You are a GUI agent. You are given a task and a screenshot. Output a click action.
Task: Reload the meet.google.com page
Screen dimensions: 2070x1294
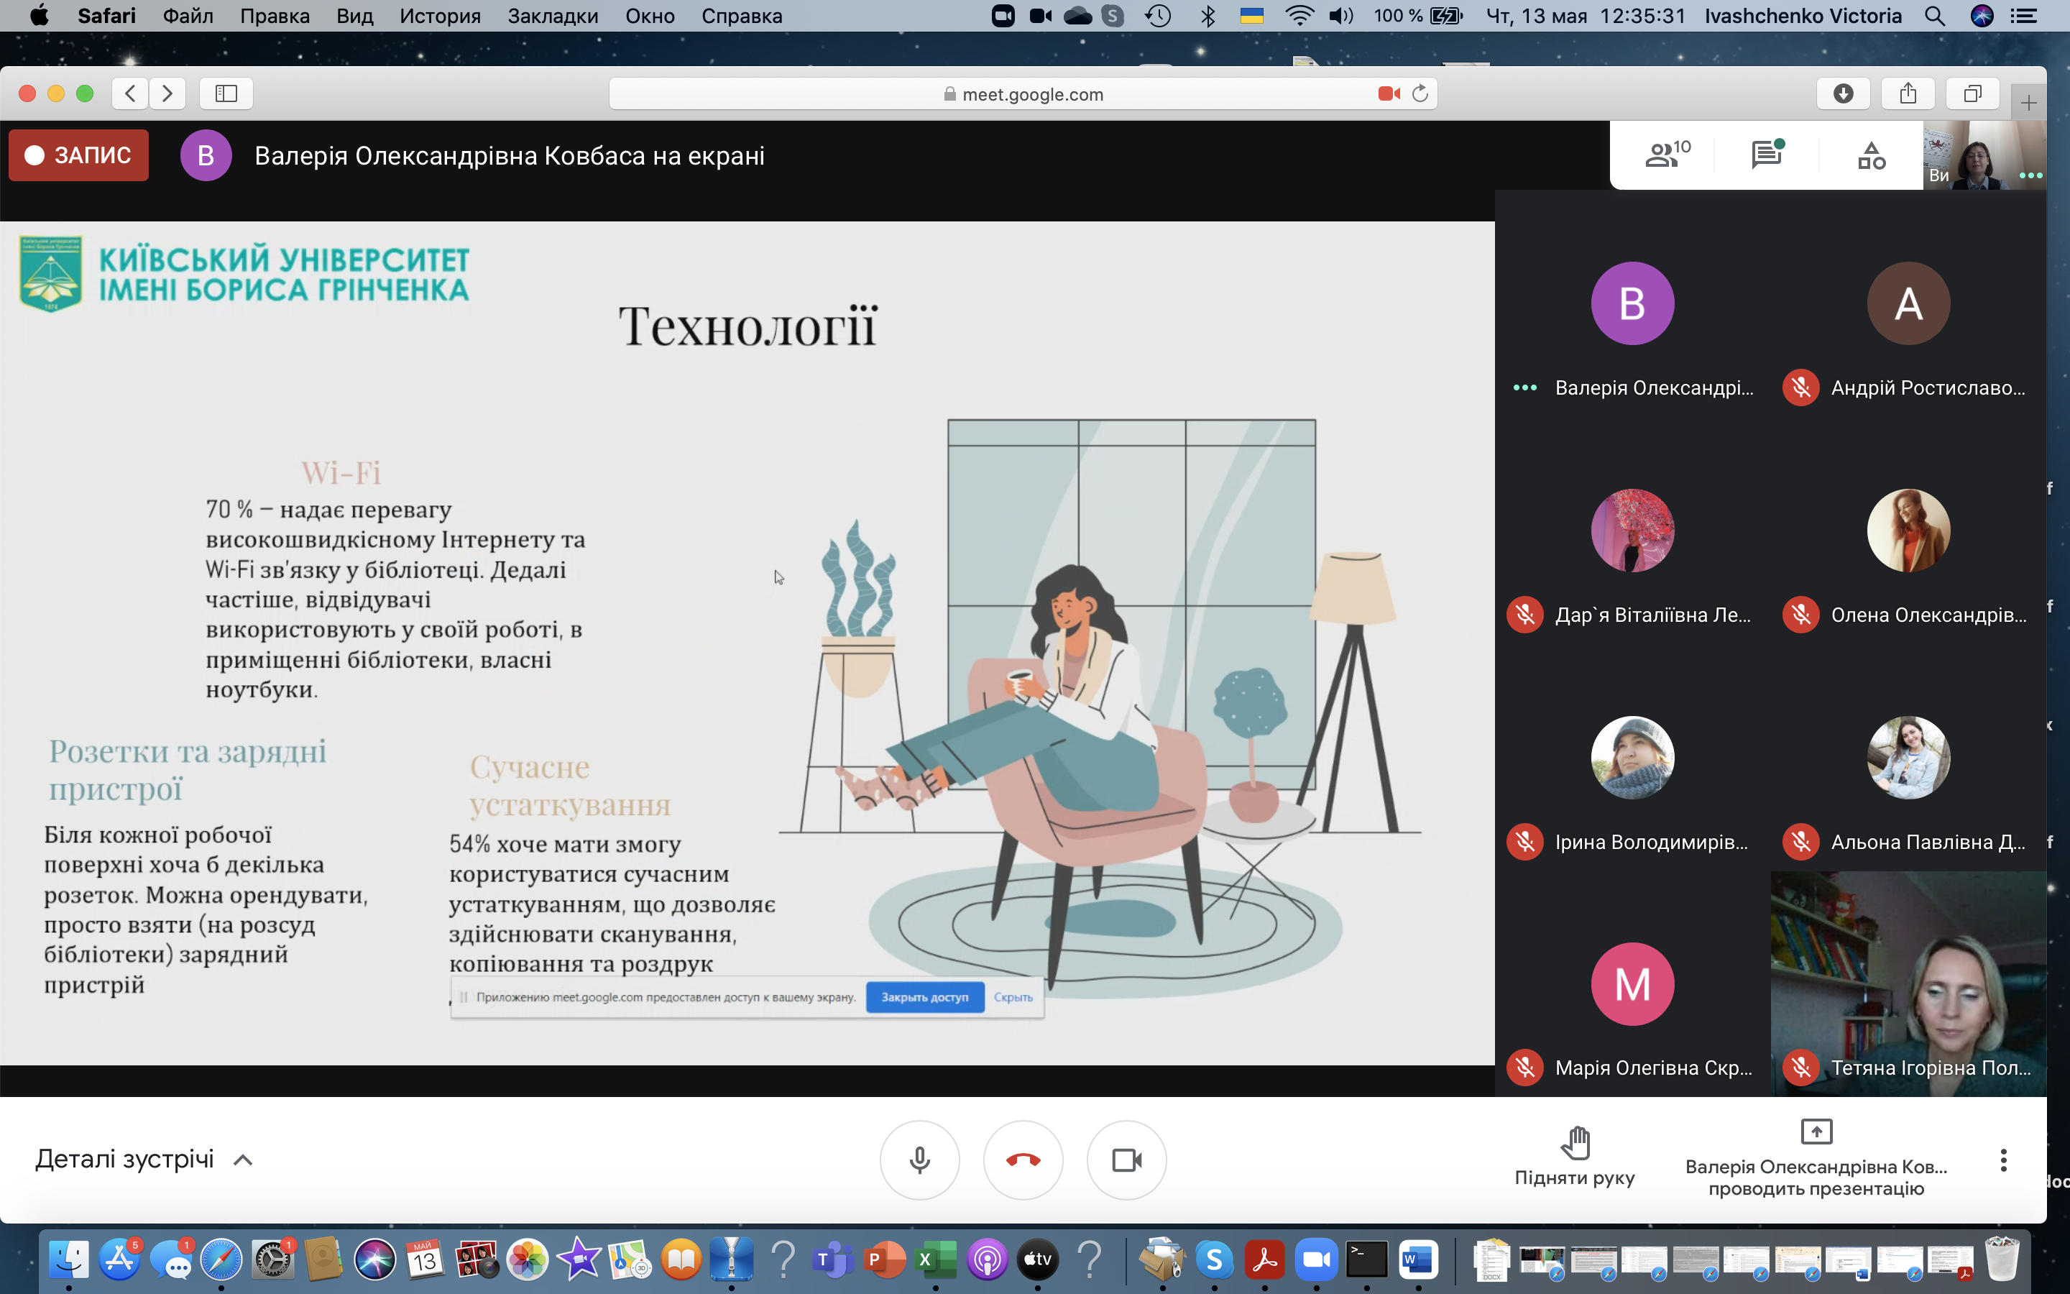click(1420, 93)
